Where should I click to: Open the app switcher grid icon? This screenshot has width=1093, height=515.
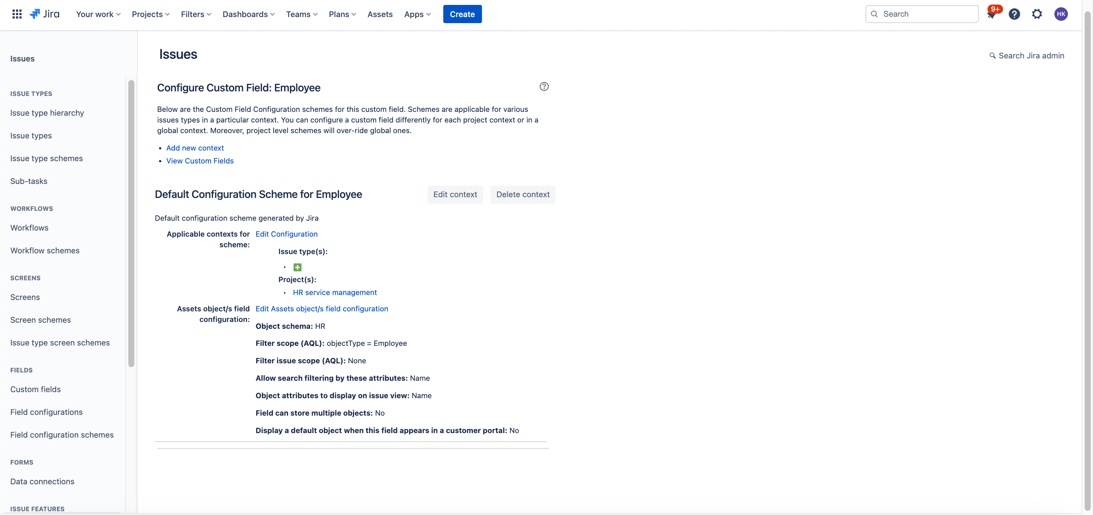[x=17, y=14]
